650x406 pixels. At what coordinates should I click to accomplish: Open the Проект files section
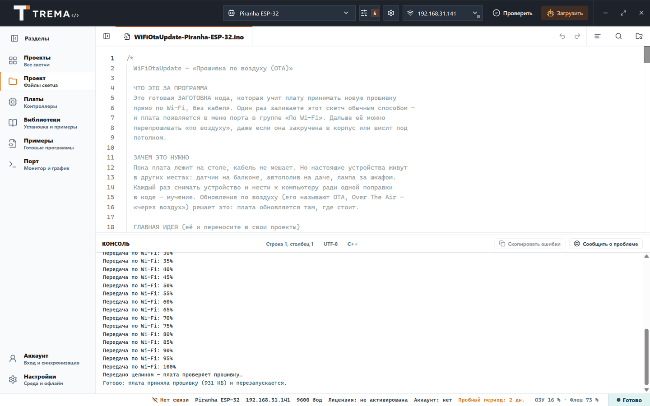pos(47,81)
